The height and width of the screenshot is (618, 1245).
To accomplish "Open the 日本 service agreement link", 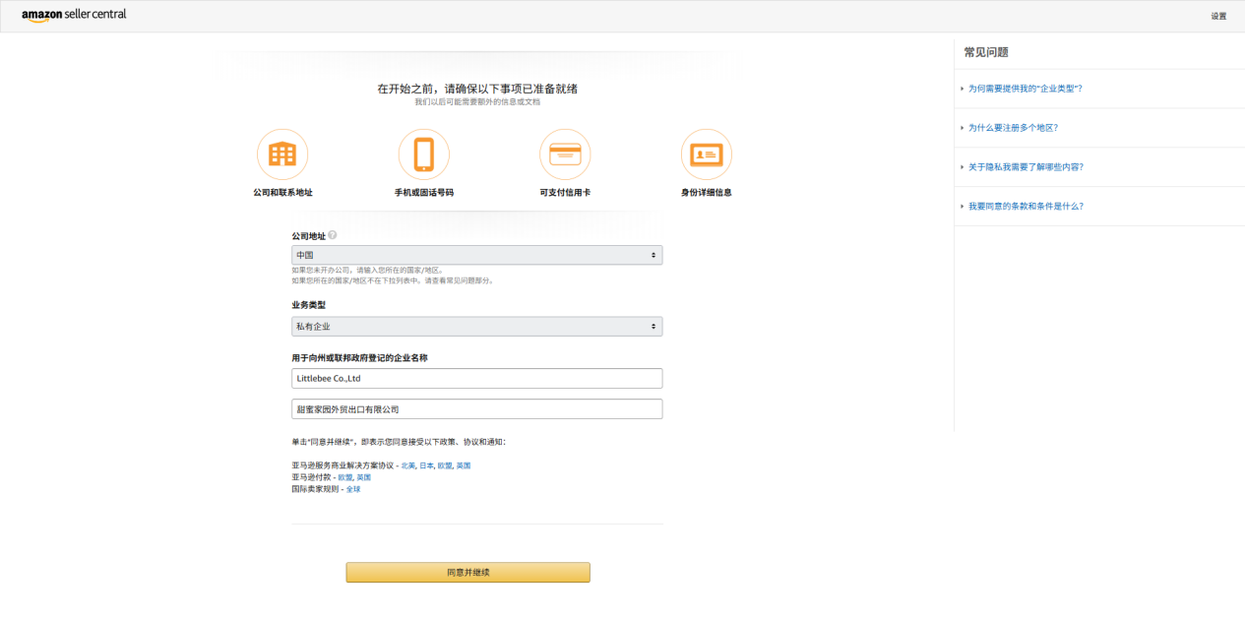I will click(426, 465).
